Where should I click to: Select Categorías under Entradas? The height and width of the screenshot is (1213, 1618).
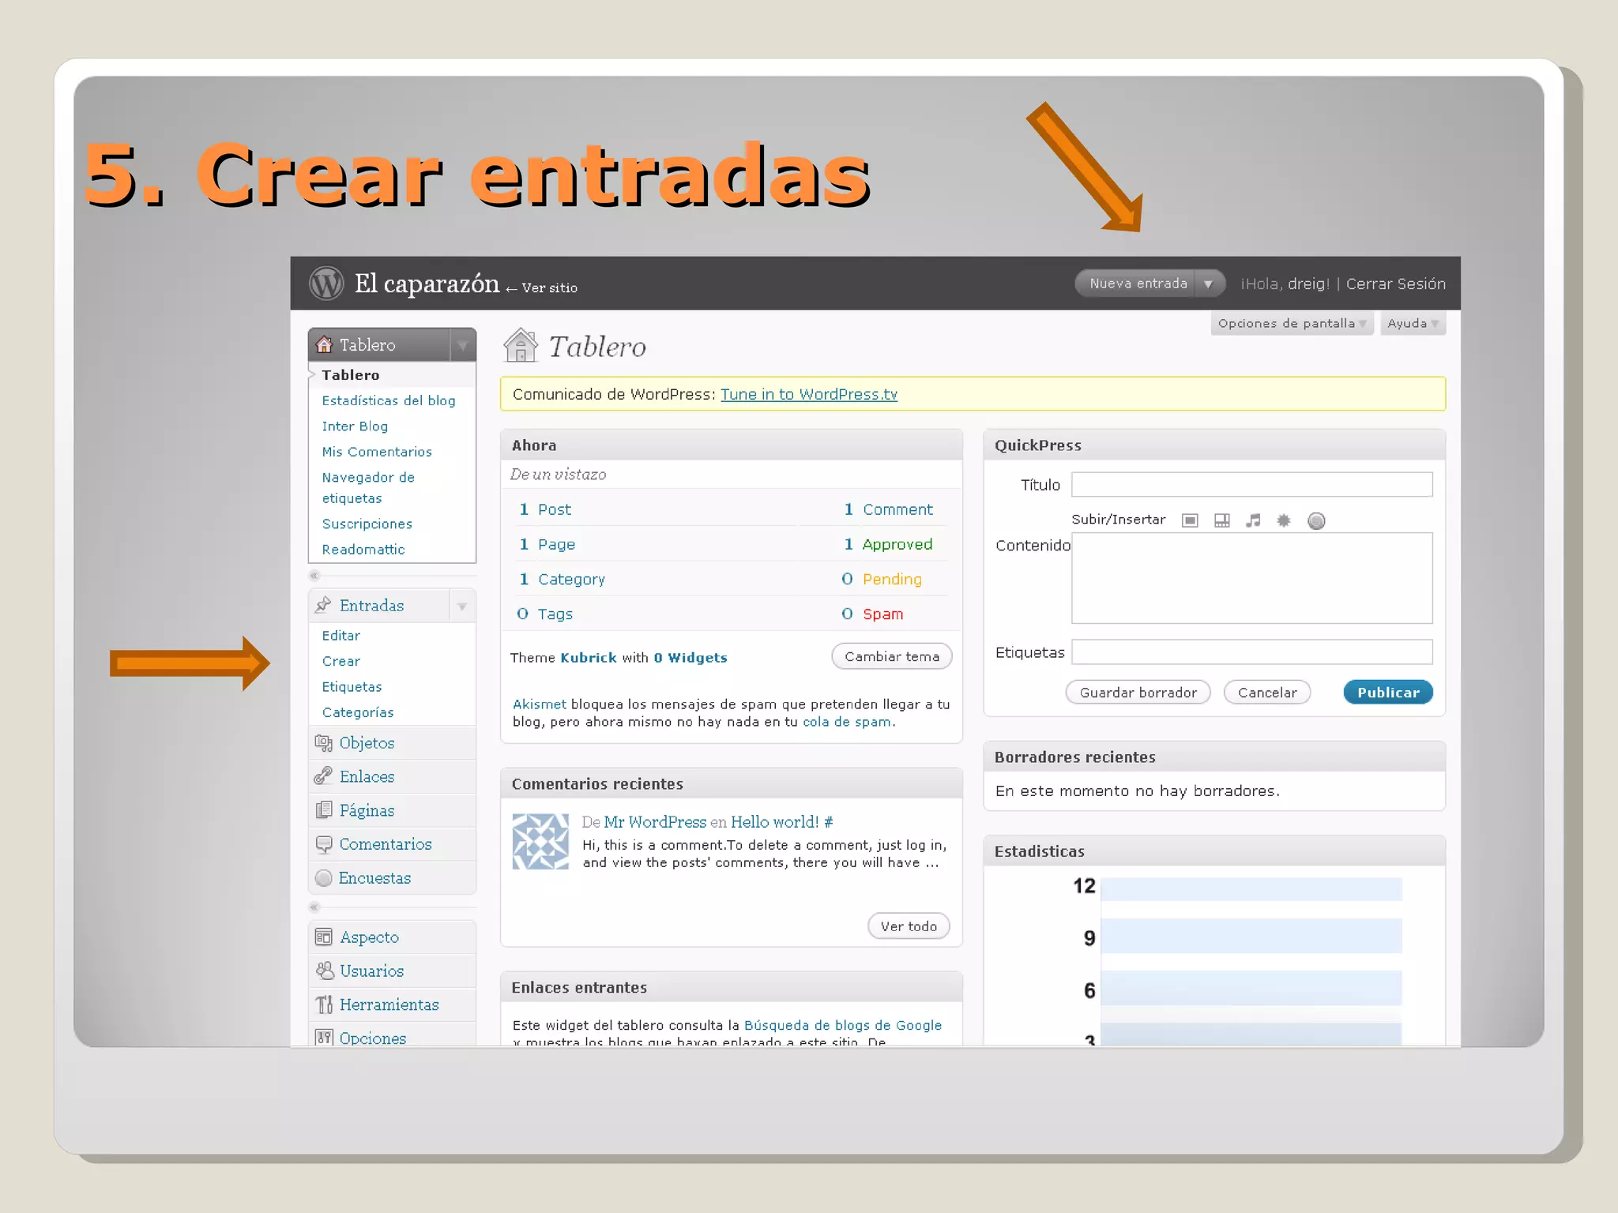click(357, 712)
